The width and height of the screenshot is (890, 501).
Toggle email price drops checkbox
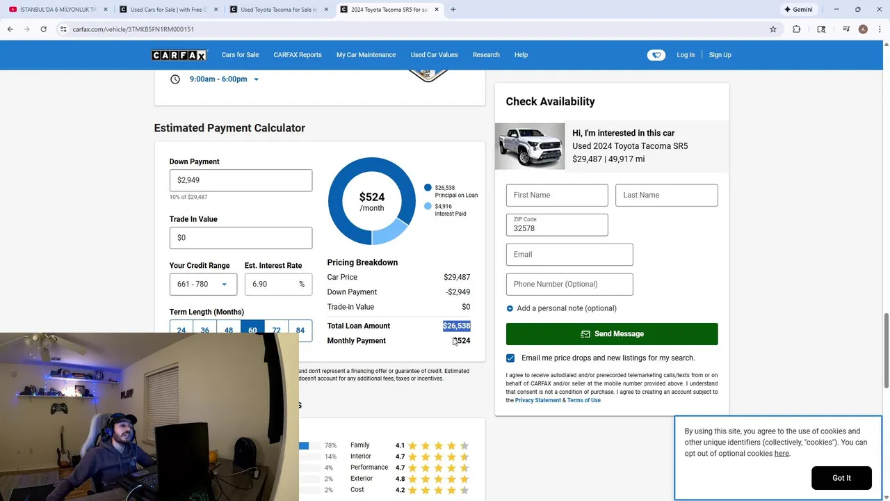click(x=510, y=358)
